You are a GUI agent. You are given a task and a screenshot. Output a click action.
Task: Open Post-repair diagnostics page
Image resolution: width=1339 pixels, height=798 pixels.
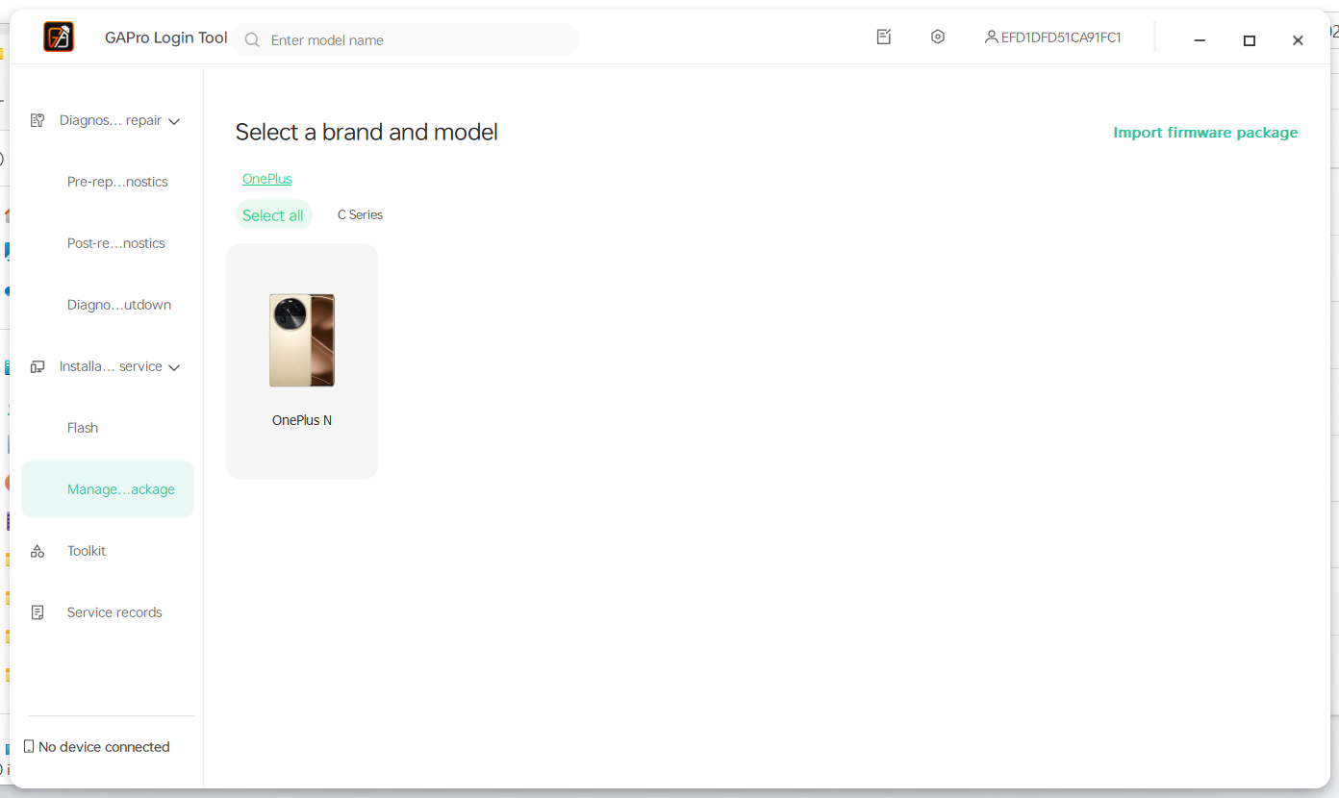click(x=116, y=243)
